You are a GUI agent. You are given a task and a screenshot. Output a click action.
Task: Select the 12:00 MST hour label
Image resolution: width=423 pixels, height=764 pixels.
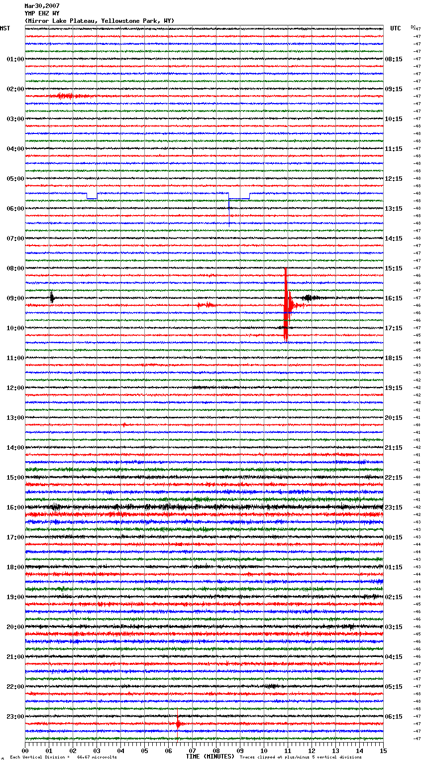[15, 388]
